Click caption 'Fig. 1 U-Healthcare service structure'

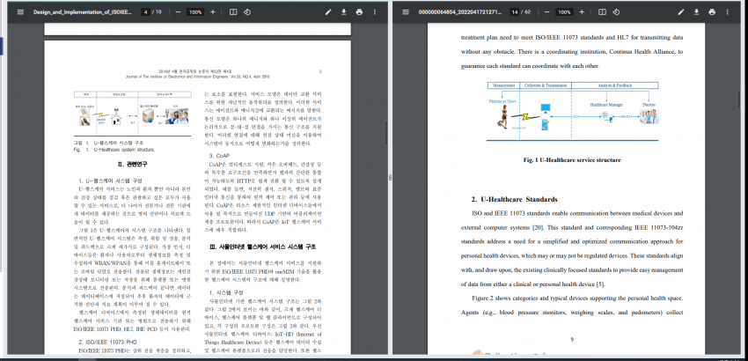tap(571, 160)
